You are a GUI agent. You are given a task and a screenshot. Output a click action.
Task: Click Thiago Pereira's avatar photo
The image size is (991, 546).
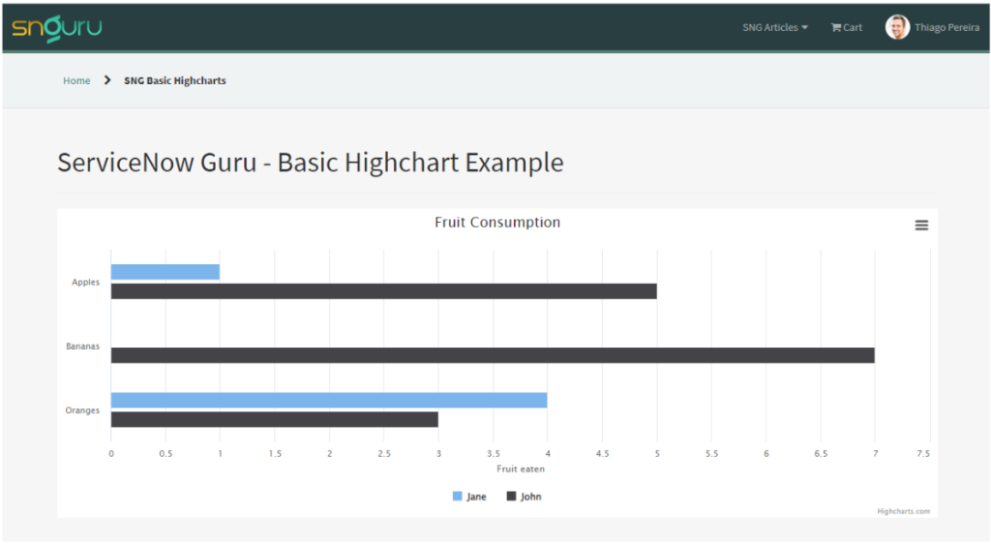[x=897, y=27]
